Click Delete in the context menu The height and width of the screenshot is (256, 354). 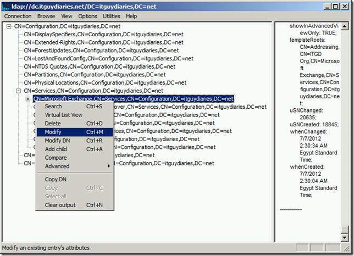coord(75,124)
